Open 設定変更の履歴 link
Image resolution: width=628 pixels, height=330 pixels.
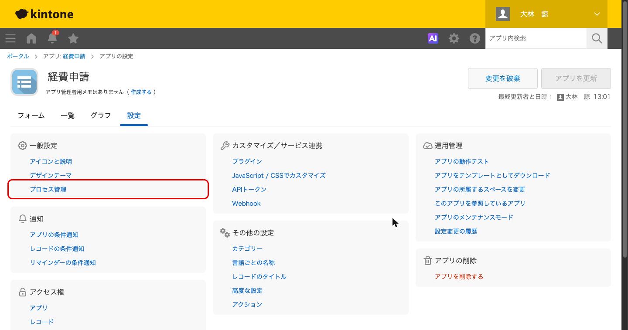(456, 231)
